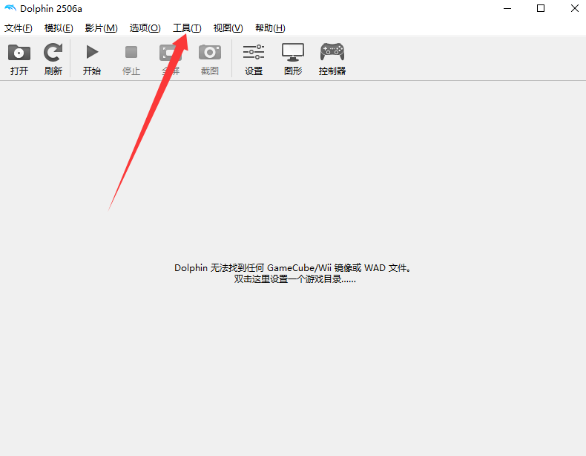Open the 影片(M) menu
Image resolution: width=586 pixels, height=456 pixels.
pos(102,28)
